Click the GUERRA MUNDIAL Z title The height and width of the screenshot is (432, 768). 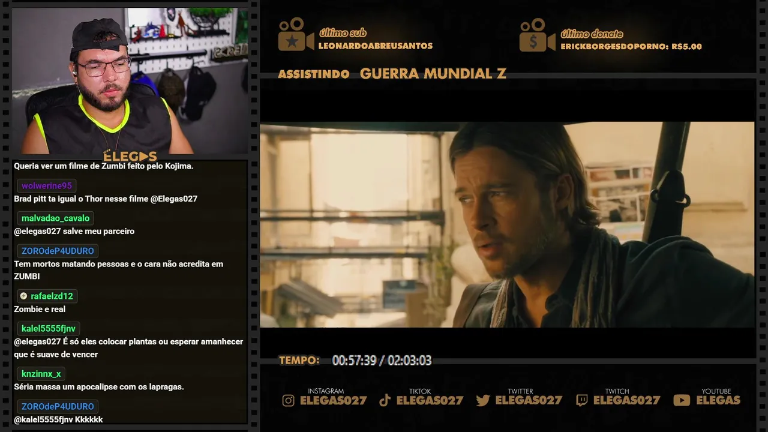pyautogui.click(x=433, y=74)
